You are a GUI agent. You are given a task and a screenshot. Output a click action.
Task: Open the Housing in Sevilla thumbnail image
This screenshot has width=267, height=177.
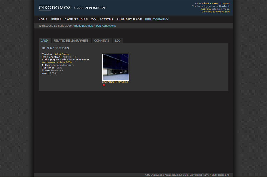click(x=115, y=67)
